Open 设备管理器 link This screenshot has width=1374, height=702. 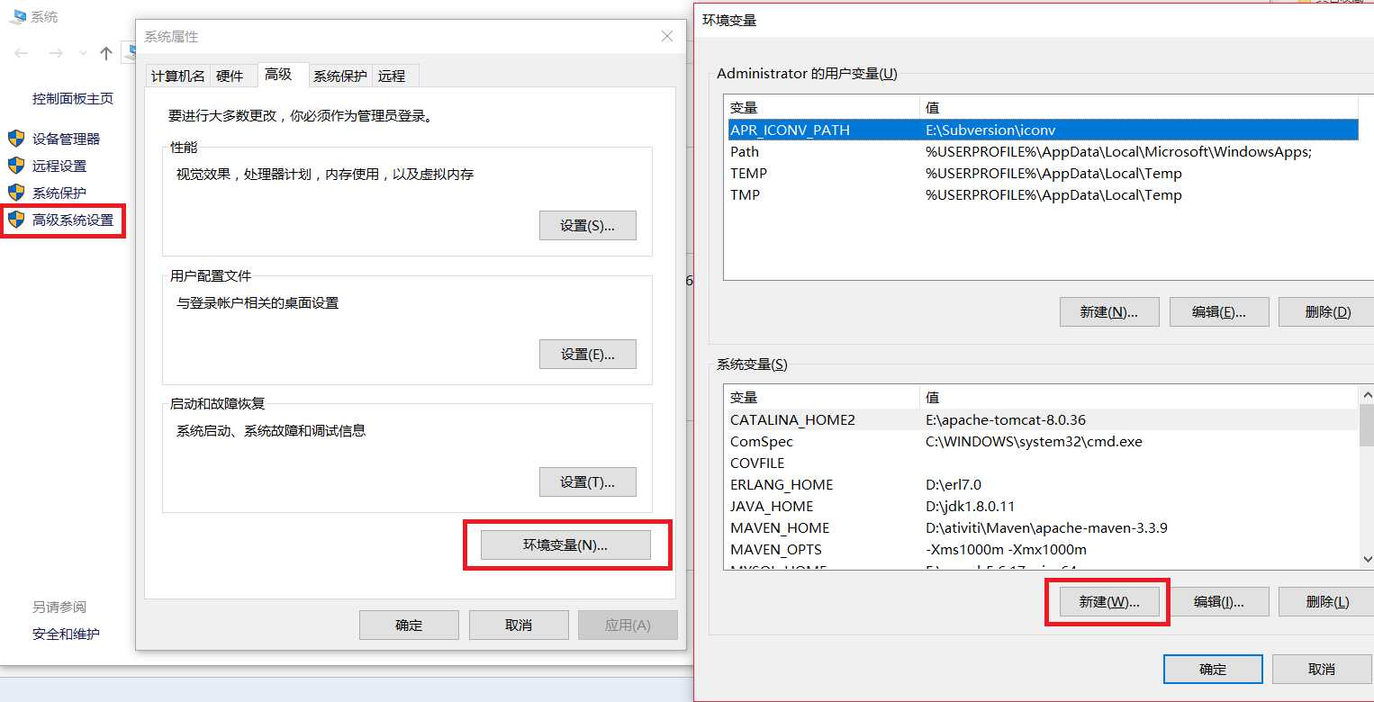pos(67,139)
